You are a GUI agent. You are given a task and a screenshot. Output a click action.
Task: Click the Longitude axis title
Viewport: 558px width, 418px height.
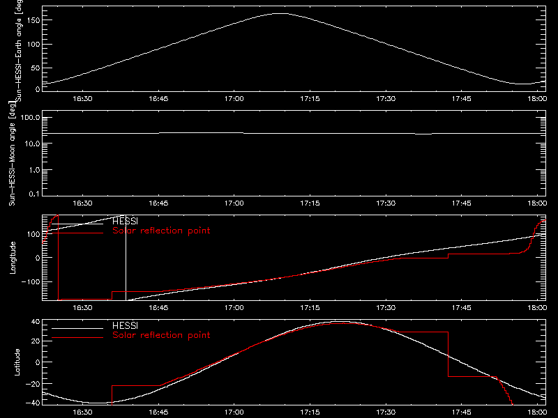13,258
